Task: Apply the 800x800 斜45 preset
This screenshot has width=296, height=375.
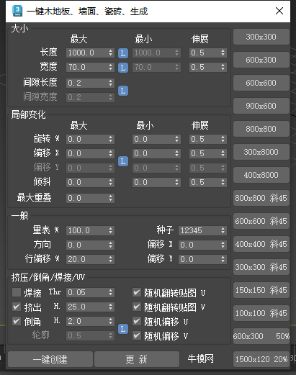Action: (261, 198)
